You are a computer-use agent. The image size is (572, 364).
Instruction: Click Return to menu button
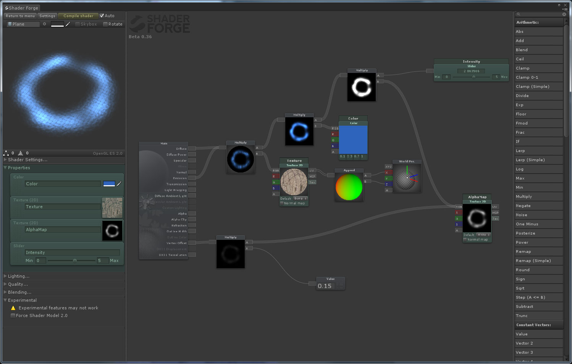(20, 16)
